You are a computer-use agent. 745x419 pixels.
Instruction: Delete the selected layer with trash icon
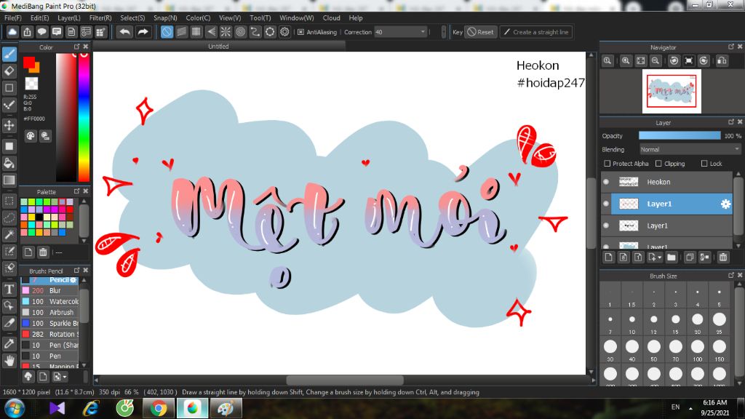pyautogui.click(x=723, y=258)
